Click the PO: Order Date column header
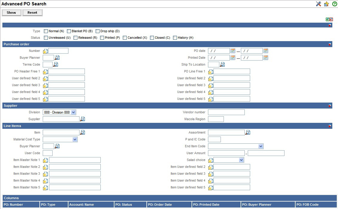 tap(169, 205)
